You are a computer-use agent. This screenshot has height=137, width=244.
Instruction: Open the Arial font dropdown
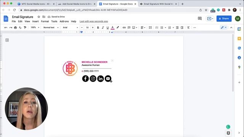point(70,27)
